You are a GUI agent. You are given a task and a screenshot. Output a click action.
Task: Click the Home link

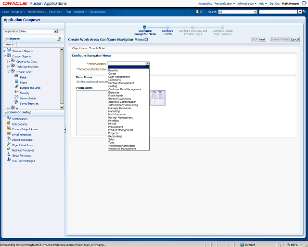[x=6, y=12]
